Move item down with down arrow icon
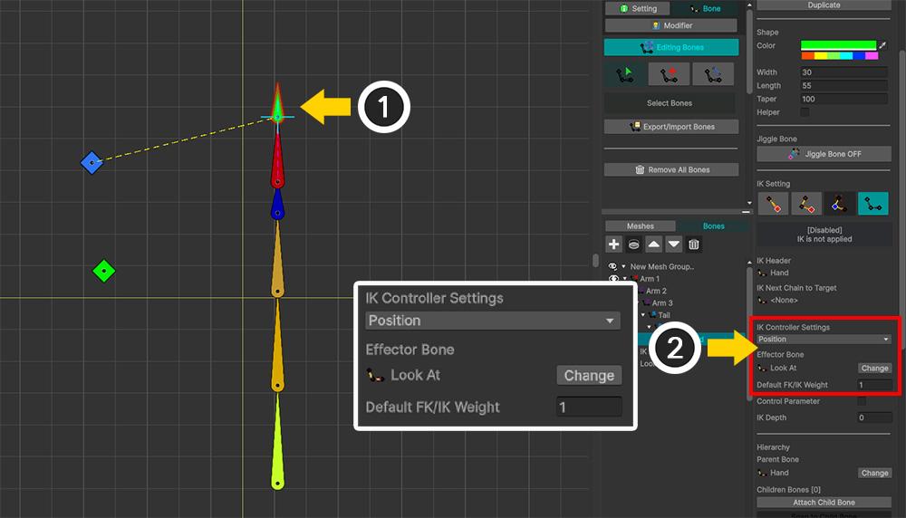Viewport: 906px width, 518px height. pyautogui.click(x=673, y=245)
